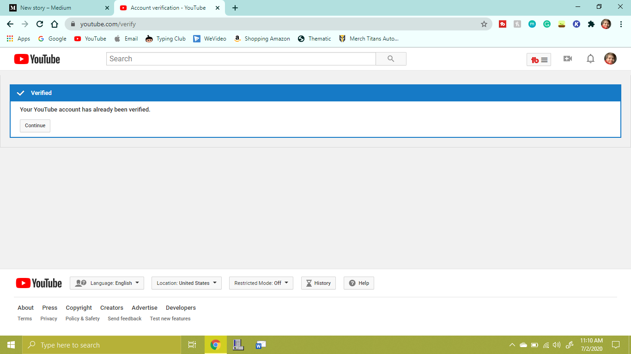Open the Advertise link

[x=145, y=307]
